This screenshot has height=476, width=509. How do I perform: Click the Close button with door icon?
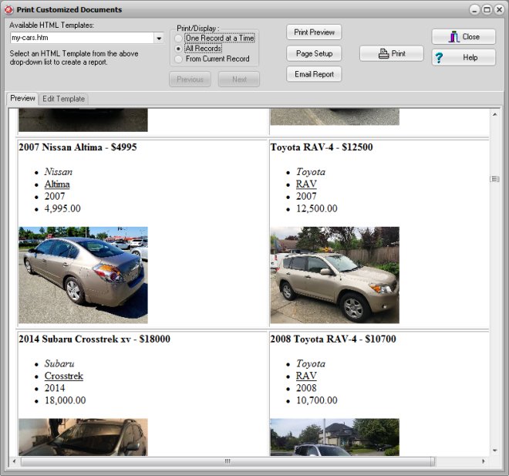point(463,36)
